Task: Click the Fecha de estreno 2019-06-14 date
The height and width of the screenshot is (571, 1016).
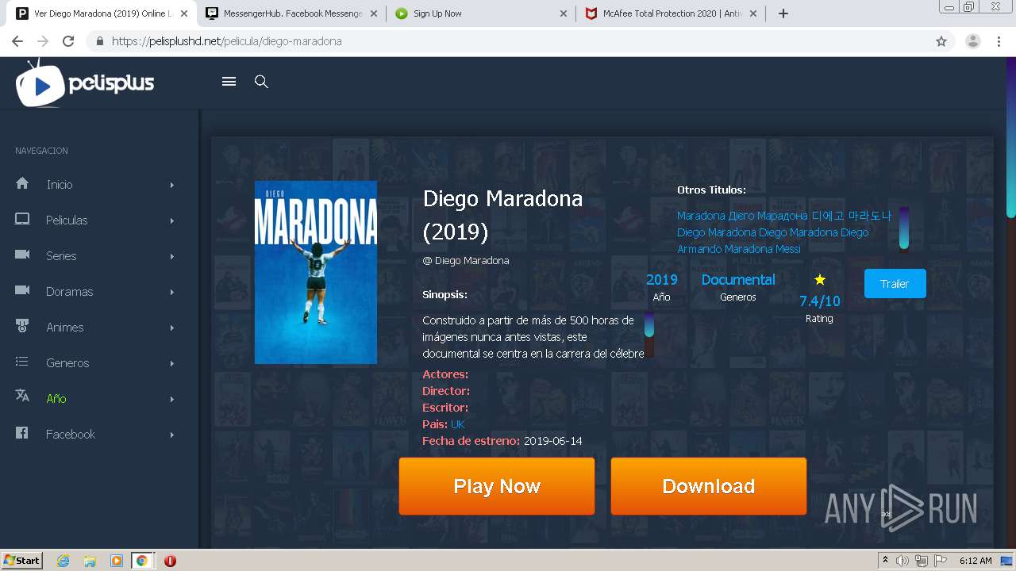Action: click(x=552, y=441)
